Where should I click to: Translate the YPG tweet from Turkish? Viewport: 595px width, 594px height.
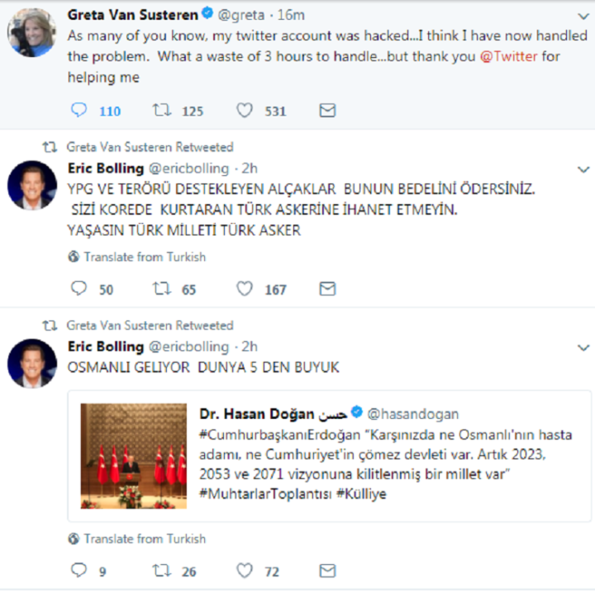(137, 257)
